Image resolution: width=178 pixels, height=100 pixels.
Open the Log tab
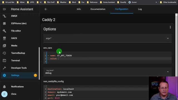coord(140,9)
